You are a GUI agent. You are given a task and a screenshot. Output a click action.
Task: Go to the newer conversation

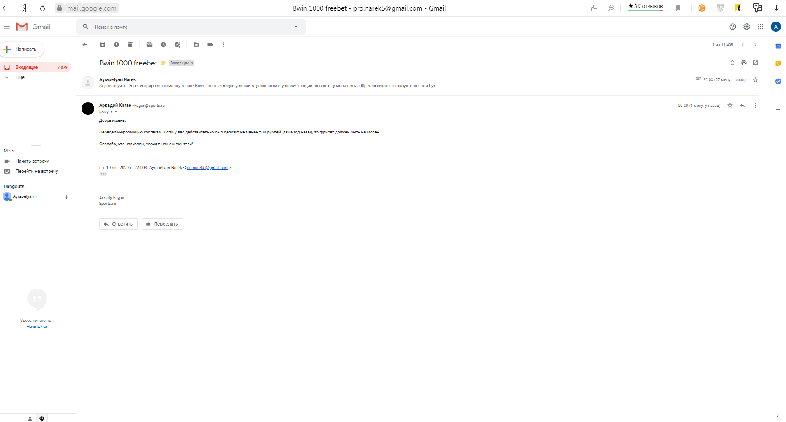742,45
